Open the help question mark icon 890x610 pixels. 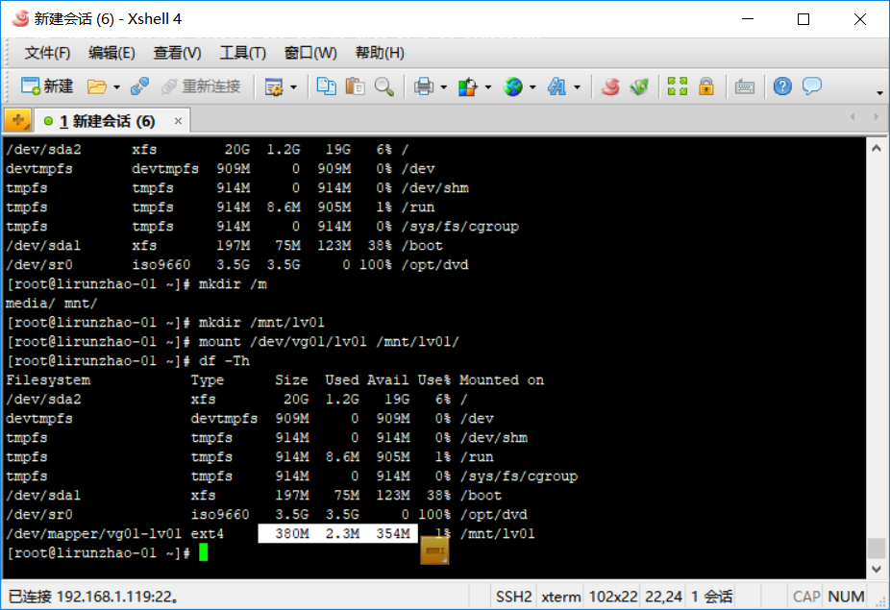tap(782, 86)
